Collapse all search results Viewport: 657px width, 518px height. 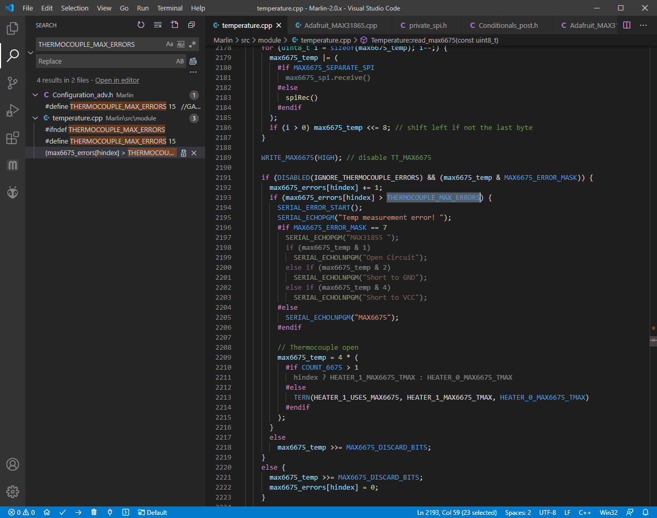click(191, 25)
